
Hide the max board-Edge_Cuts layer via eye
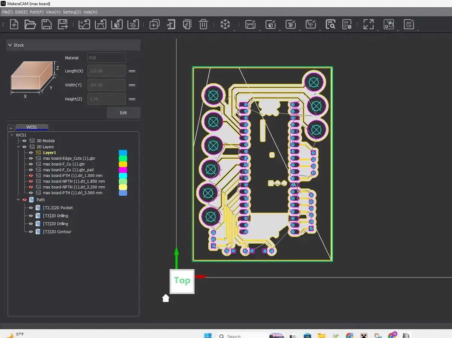(31, 158)
